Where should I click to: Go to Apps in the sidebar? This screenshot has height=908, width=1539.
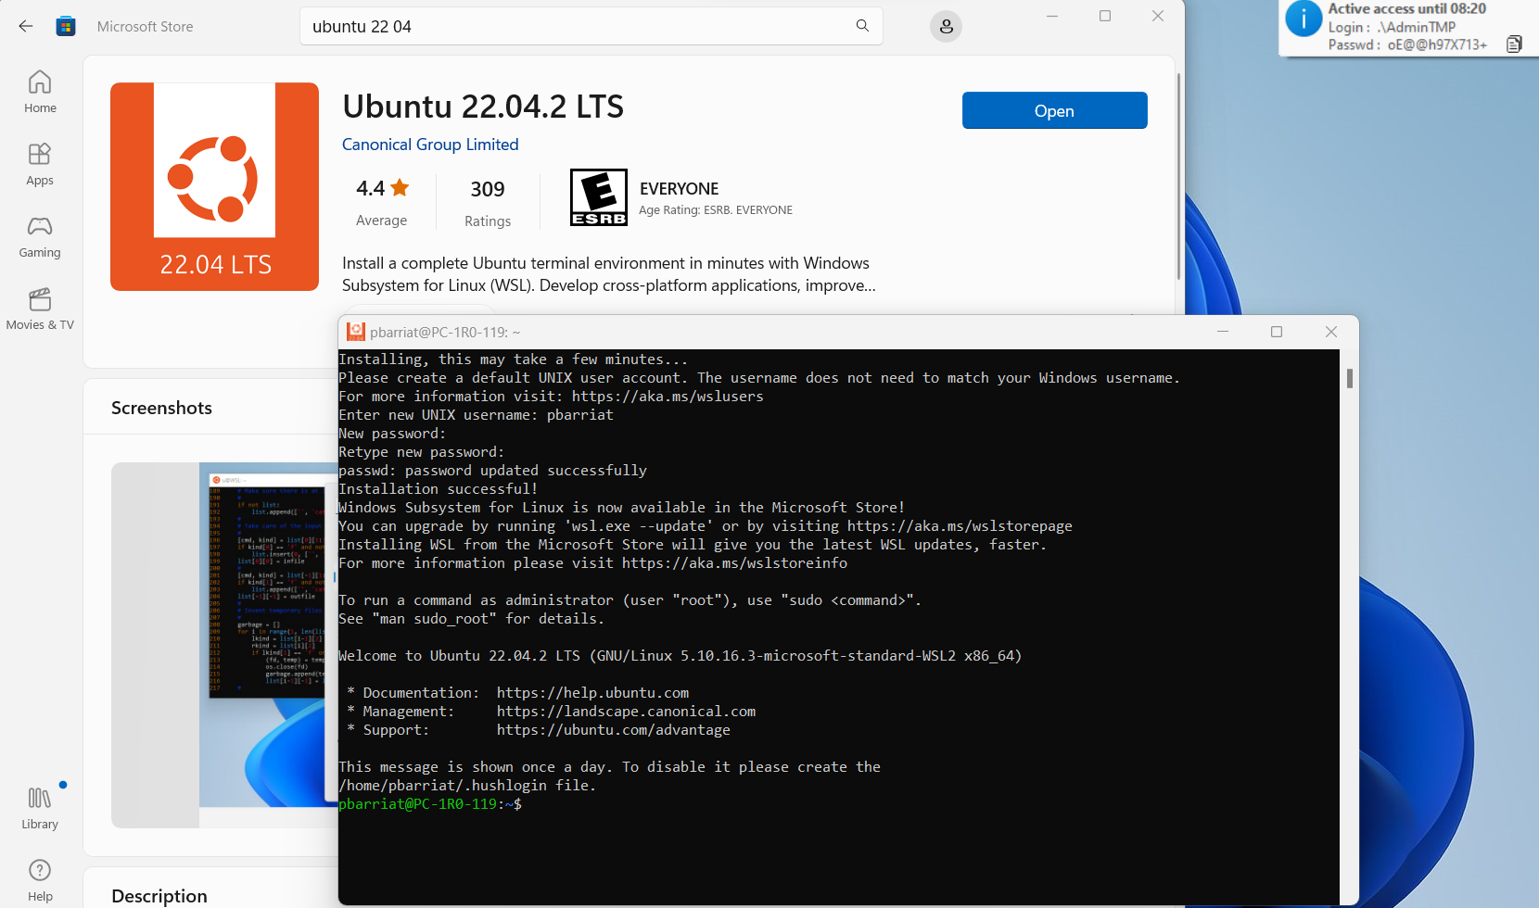pos(40,164)
